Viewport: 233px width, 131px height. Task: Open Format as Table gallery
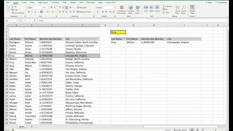pyautogui.click(x=131, y=10)
